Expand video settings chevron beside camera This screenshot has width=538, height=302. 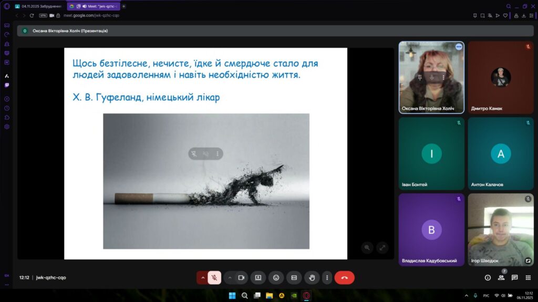pyautogui.click(x=230, y=277)
